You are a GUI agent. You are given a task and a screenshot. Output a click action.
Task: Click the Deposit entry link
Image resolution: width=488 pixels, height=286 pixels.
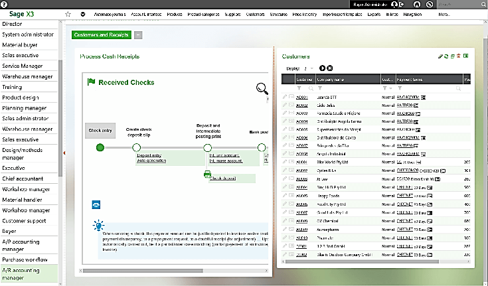[x=149, y=155]
